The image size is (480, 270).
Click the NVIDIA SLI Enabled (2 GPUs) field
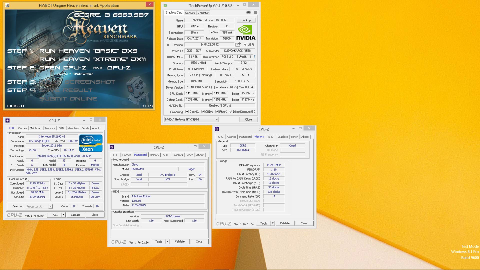pyautogui.click(x=220, y=105)
